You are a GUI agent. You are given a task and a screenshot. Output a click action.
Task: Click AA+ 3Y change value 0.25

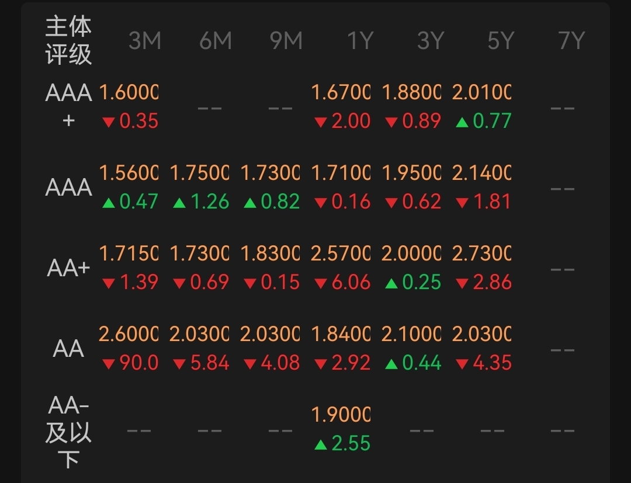point(421,283)
